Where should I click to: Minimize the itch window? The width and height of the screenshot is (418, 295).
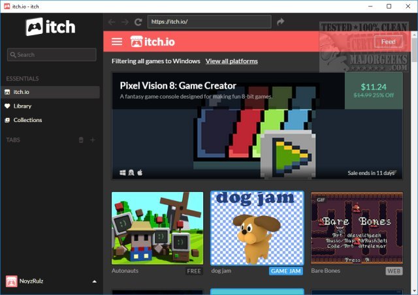370,6
